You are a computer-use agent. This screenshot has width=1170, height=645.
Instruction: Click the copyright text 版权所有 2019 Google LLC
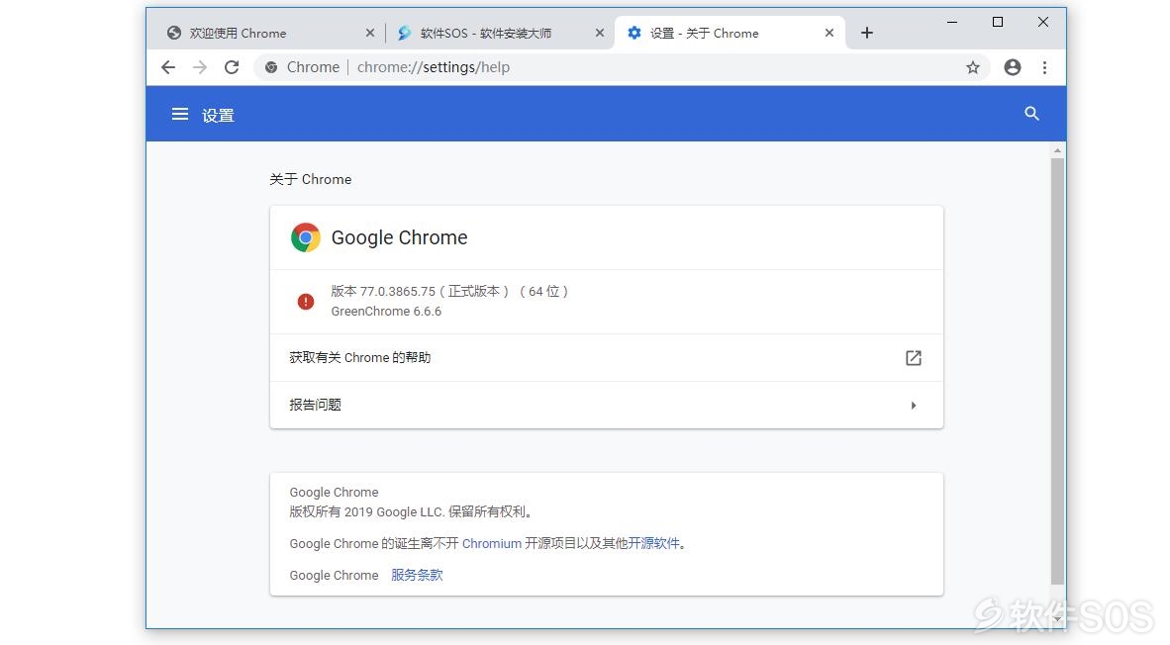[367, 512]
